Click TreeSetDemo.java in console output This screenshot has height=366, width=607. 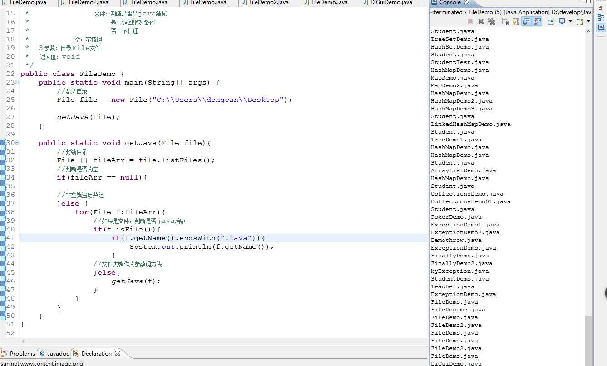coord(459,39)
